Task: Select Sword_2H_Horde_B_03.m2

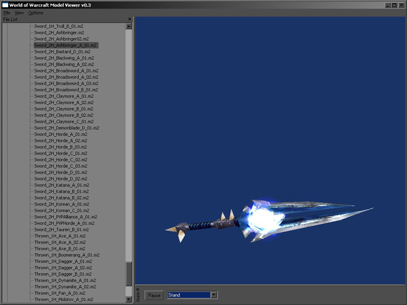Action: [x=61, y=147]
